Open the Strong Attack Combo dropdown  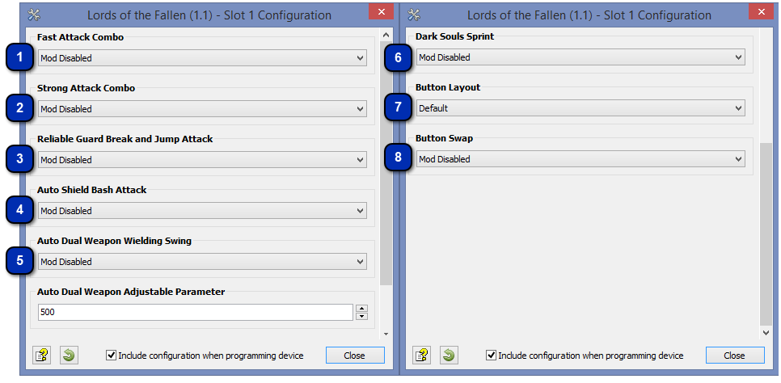coord(202,108)
